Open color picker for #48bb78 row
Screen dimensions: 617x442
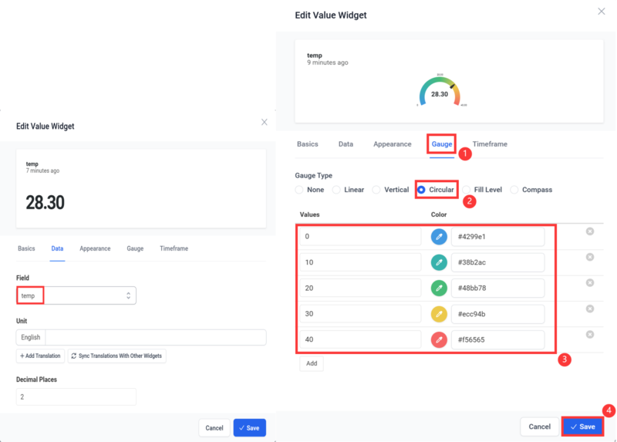[439, 288]
